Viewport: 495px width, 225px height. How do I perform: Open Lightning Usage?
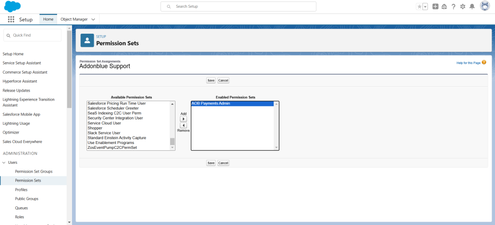tap(16, 123)
